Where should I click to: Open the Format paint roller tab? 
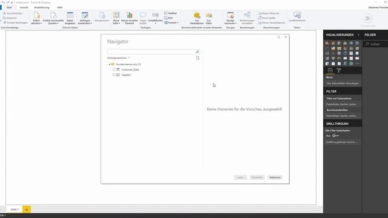pos(339,70)
